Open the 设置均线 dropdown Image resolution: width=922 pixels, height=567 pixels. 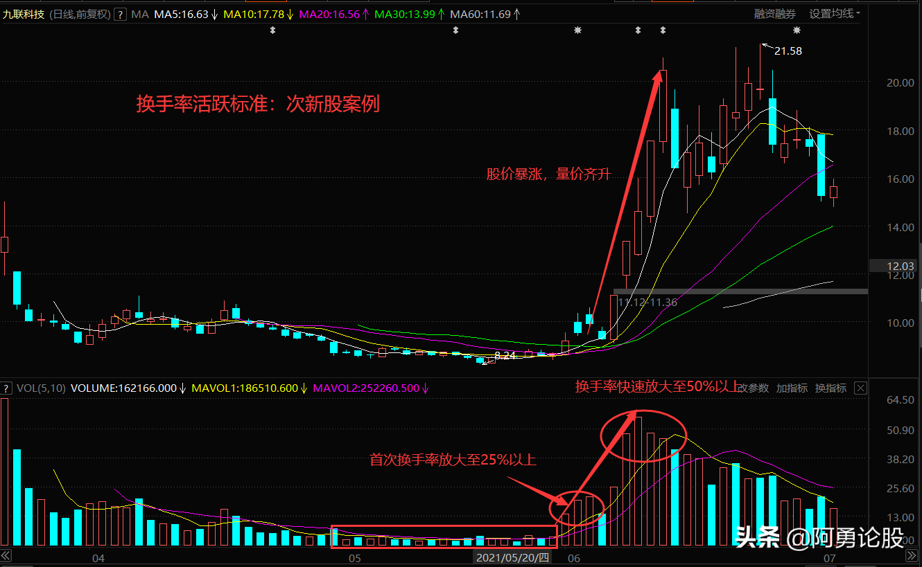(835, 14)
